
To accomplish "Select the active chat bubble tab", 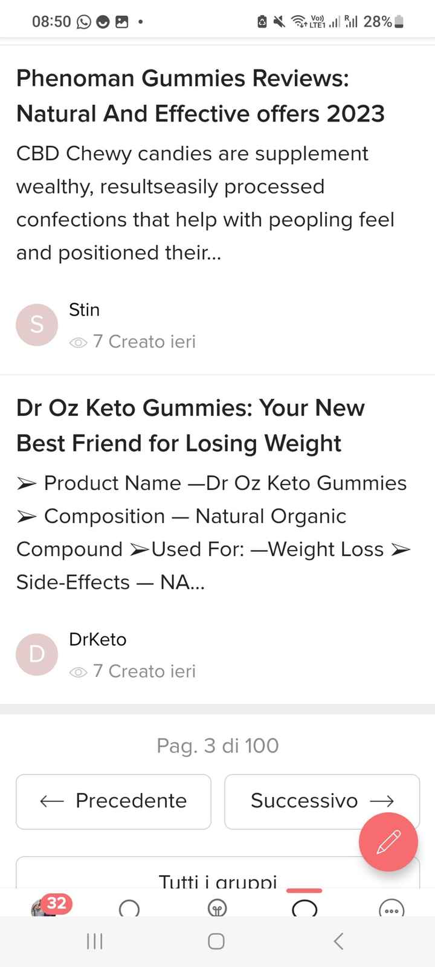I will pos(304,908).
